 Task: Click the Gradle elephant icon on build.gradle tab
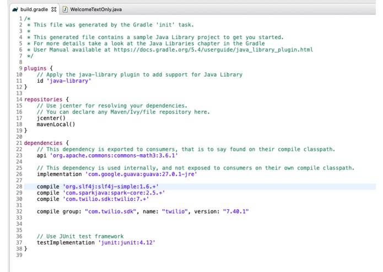pos(15,9)
